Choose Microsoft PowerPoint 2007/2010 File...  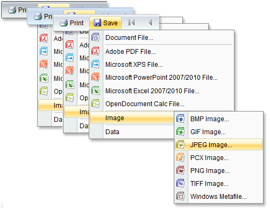pyautogui.click(x=162, y=78)
